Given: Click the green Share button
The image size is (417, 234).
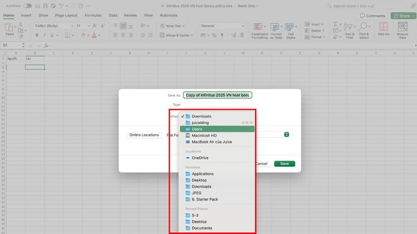Looking at the screenshot, I should (x=403, y=15).
